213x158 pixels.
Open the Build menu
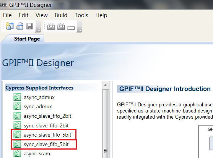(x=61, y=15)
